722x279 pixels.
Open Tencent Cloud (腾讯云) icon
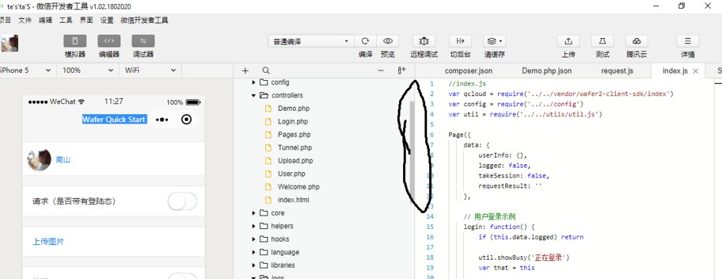[x=636, y=41]
